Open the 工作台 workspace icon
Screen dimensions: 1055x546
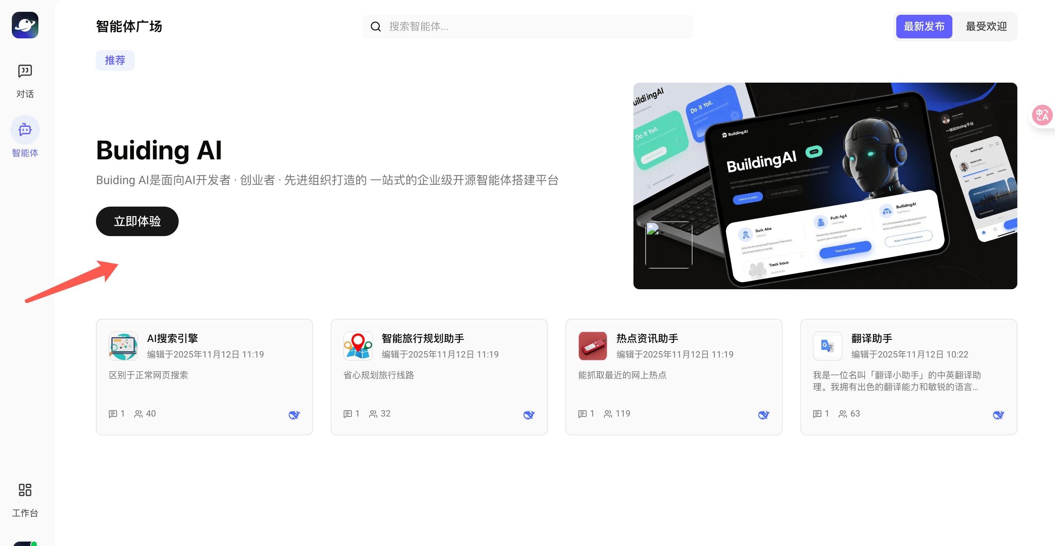tap(25, 490)
